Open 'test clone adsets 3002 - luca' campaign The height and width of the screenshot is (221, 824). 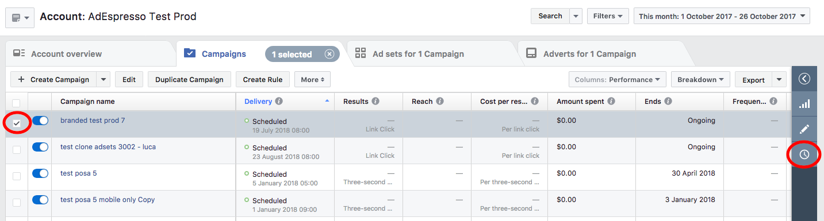[108, 147]
